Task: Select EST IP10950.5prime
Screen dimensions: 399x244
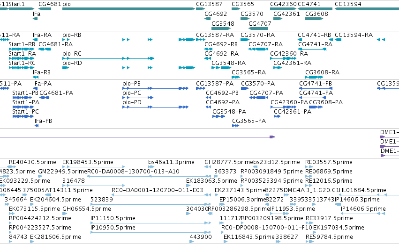Action: click(x=113, y=228)
